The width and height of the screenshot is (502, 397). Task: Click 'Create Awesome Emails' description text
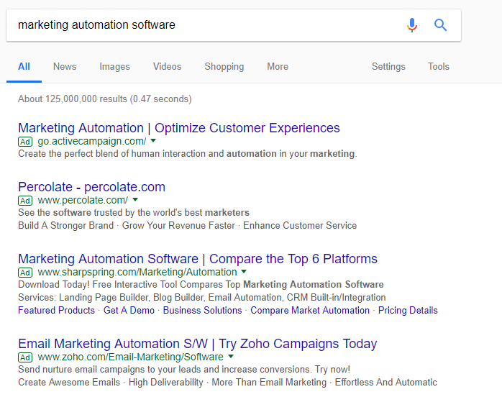69,383
